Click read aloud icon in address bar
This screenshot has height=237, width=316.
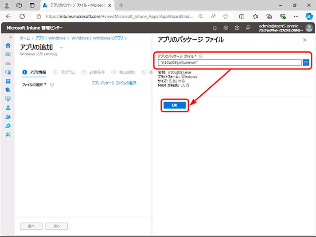[213, 16]
